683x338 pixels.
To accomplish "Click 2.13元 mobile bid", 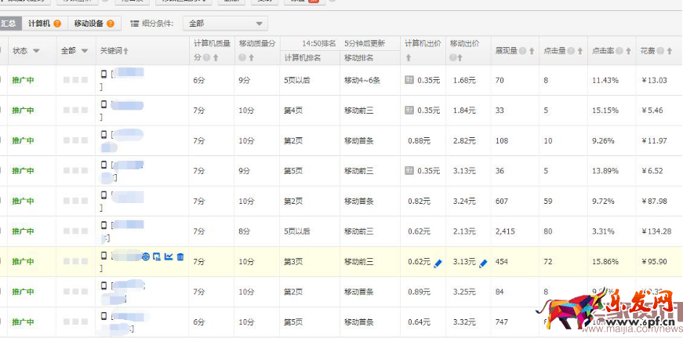I will coord(464,231).
